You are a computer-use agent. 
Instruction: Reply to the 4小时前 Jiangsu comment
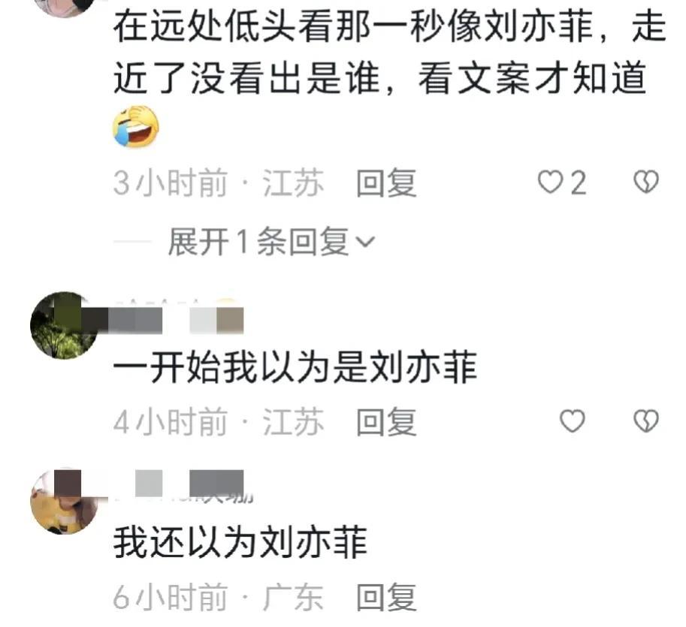point(386,421)
